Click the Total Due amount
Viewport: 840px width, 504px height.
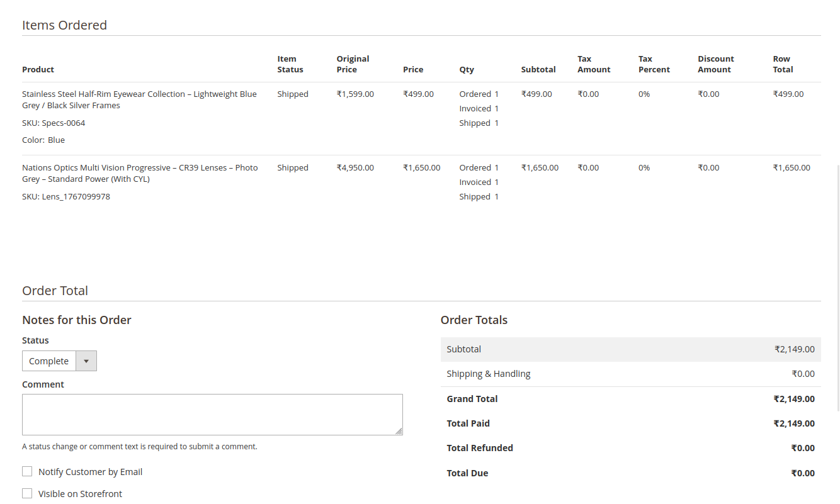click(x=803, y=473)
